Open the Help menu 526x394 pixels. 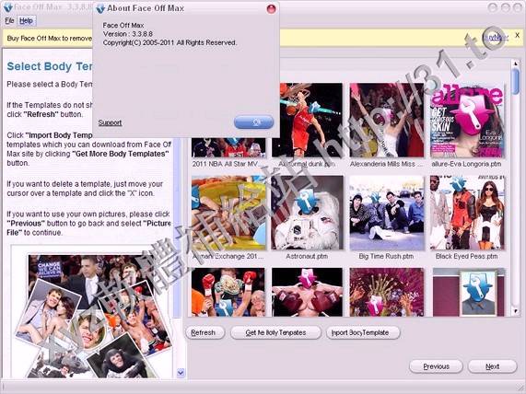coord(26,21)
